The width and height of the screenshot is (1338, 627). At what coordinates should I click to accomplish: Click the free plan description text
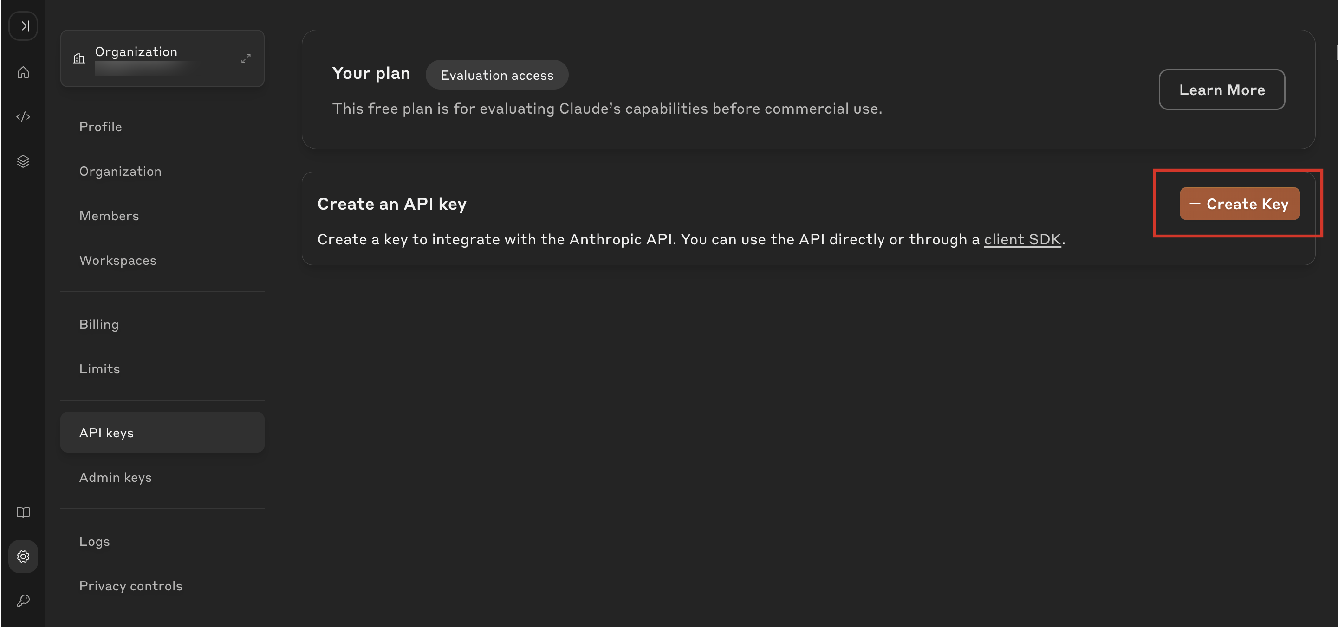[607, 109]
